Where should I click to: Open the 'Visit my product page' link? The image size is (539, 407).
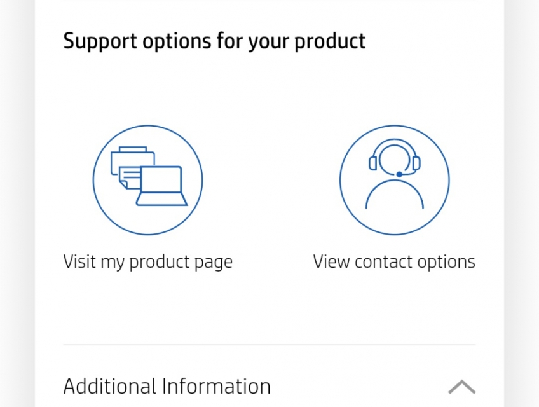tap(147, 261)
